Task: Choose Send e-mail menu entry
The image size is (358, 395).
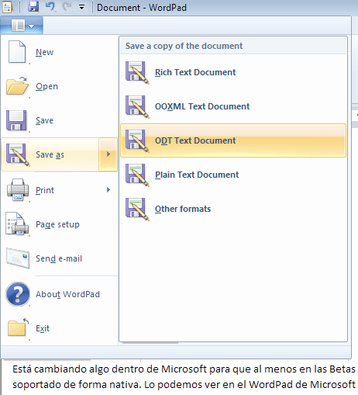Action: pos(60,258)
